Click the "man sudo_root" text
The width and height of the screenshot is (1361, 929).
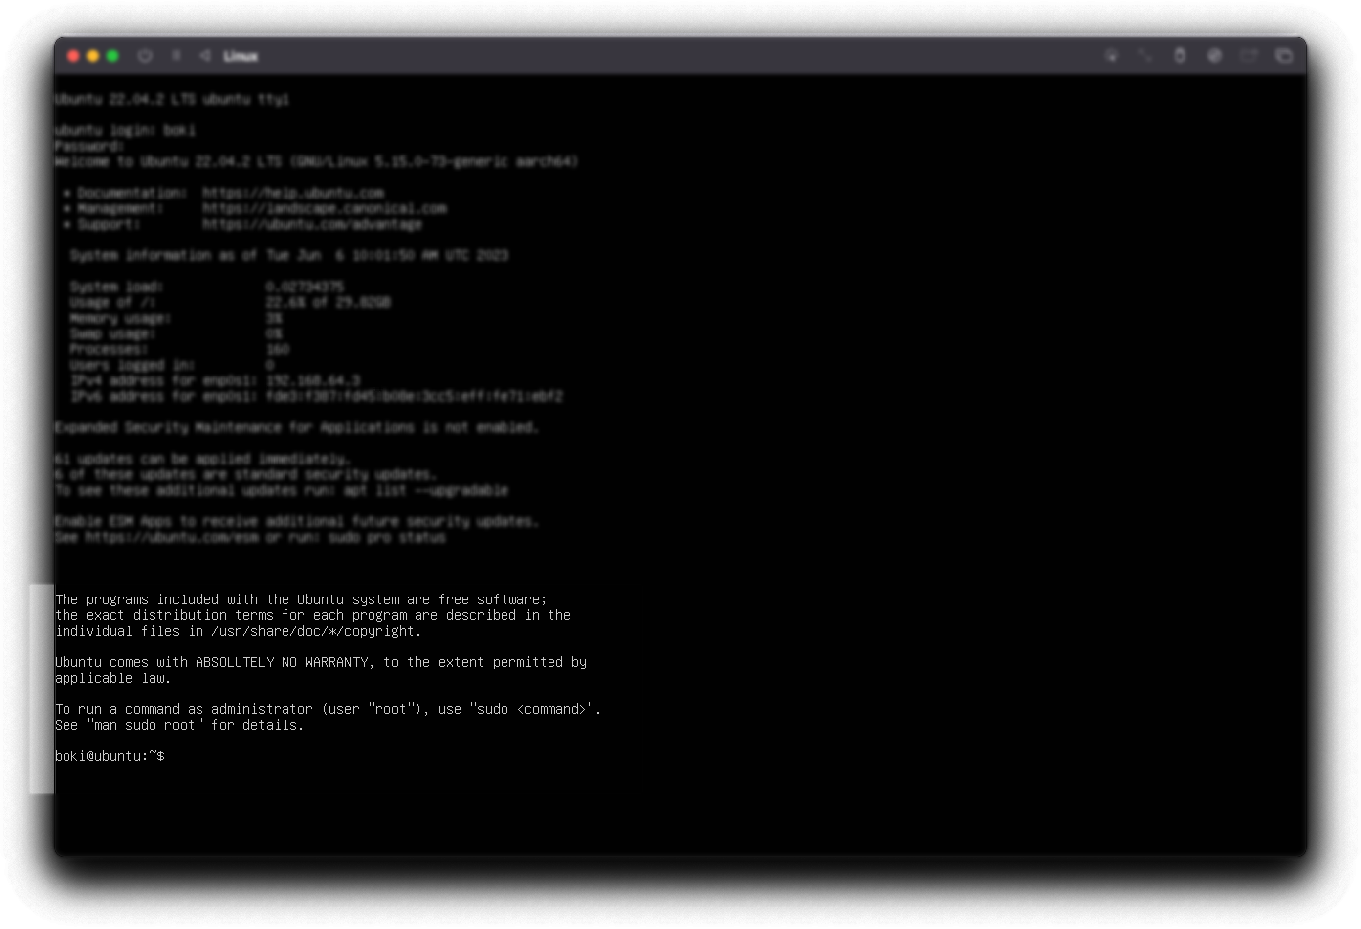point(144,725)
